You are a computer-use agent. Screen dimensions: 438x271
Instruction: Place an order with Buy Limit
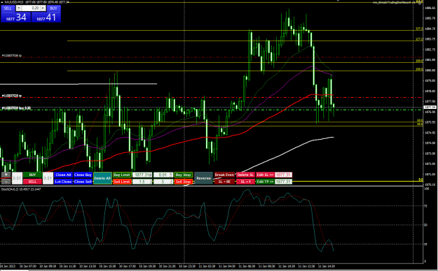[x=122, y=175]
